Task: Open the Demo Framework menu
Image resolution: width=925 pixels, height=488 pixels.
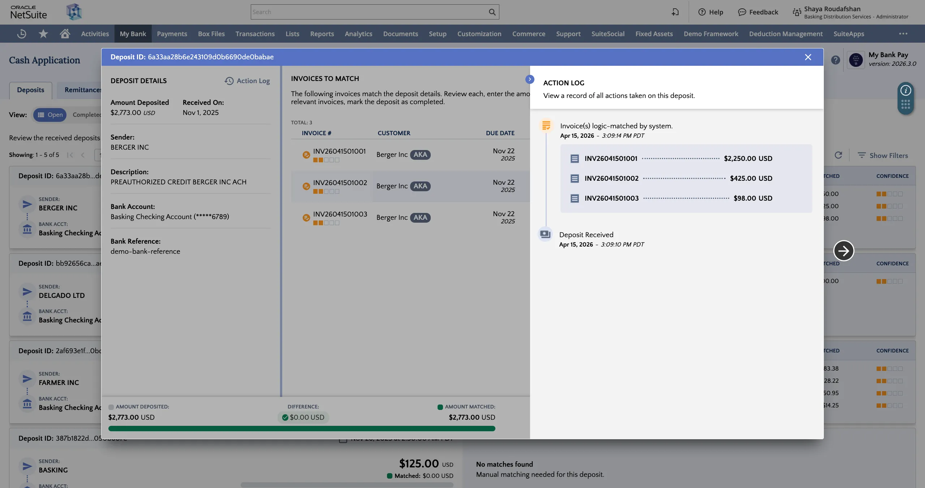Action: click(711, 34)
